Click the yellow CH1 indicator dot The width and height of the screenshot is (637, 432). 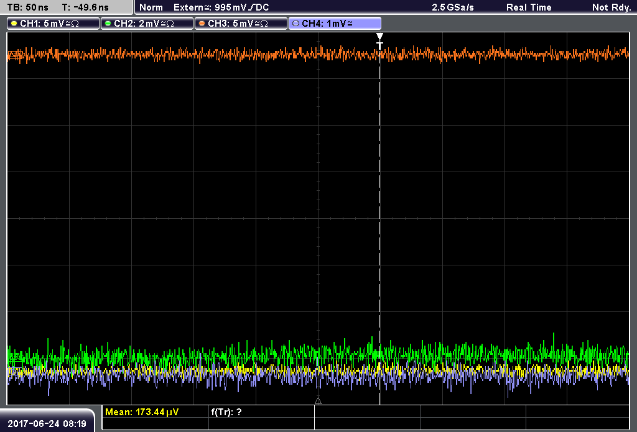(14, 24)
